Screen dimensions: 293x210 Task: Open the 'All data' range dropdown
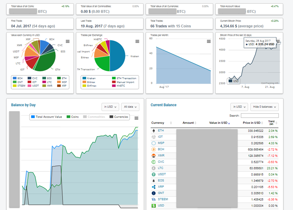[x=130, y=107]
